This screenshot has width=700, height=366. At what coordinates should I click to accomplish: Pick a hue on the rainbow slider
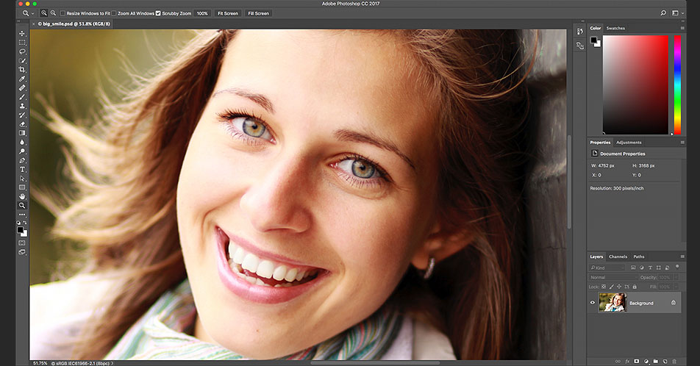(677, 85)
